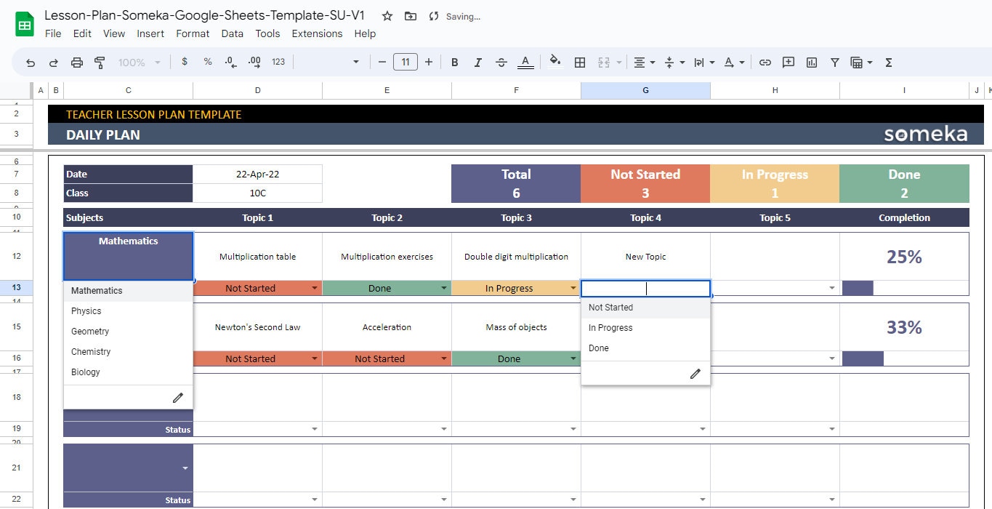Click the pencil edit button in the status list
The height and width of the screenshot is (509, 992).
tap(695, 373)
